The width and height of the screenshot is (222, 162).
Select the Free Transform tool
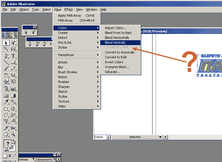(13, 81)
